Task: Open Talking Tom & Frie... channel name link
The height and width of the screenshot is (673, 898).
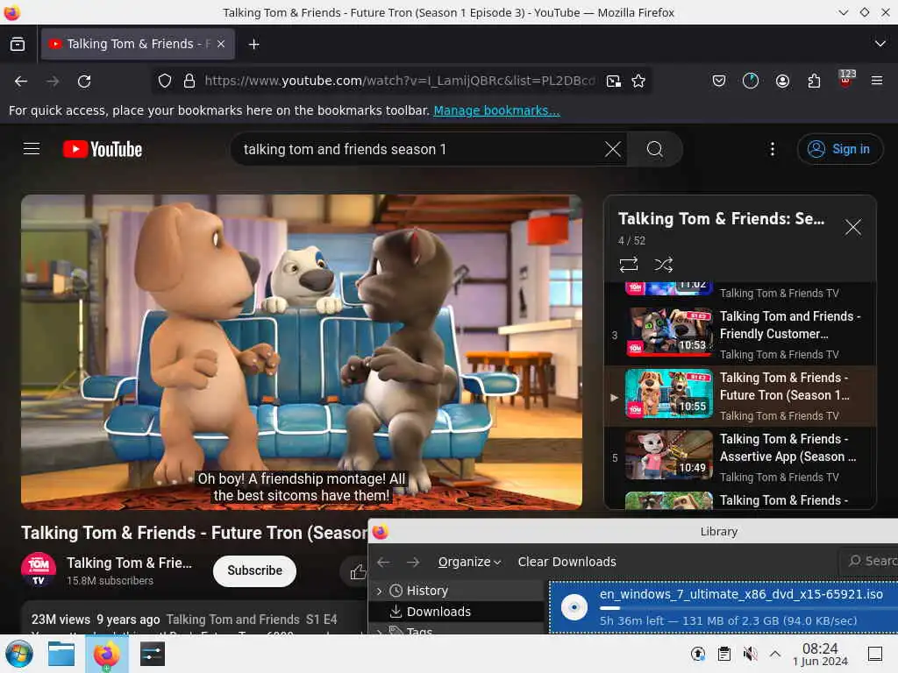Action: [x=130, y=563]
